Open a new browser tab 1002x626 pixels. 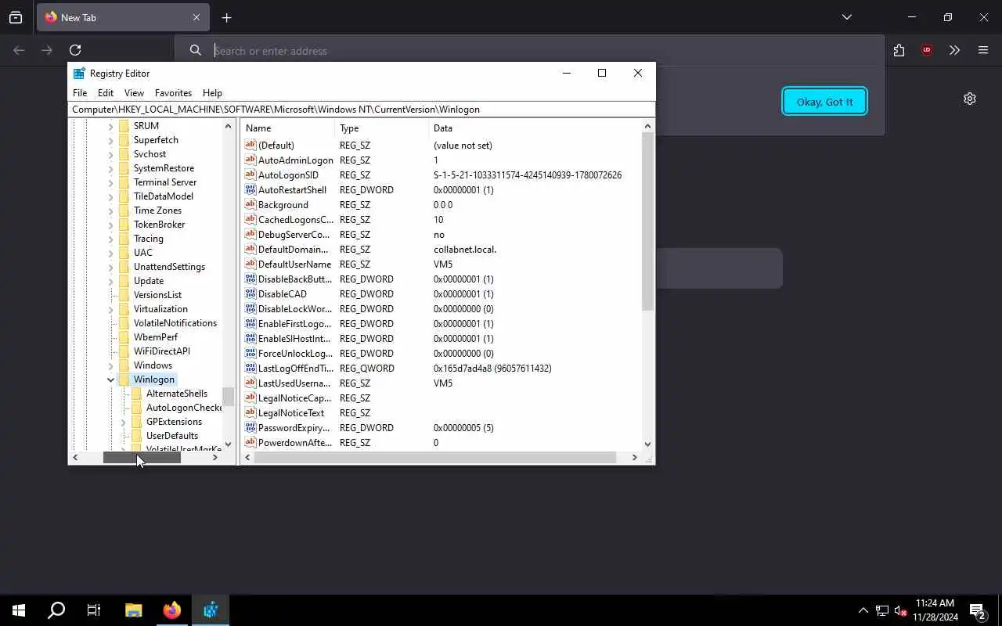click(226, 17)
